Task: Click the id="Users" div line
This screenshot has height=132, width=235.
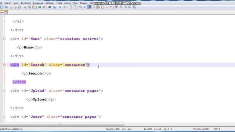Action: coord(55,117)
